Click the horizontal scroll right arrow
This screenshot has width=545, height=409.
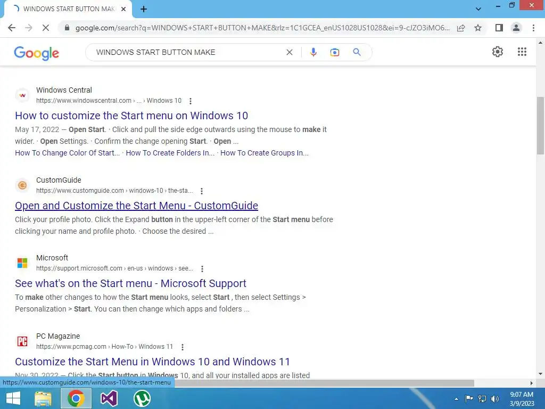[x=531, y=383]
